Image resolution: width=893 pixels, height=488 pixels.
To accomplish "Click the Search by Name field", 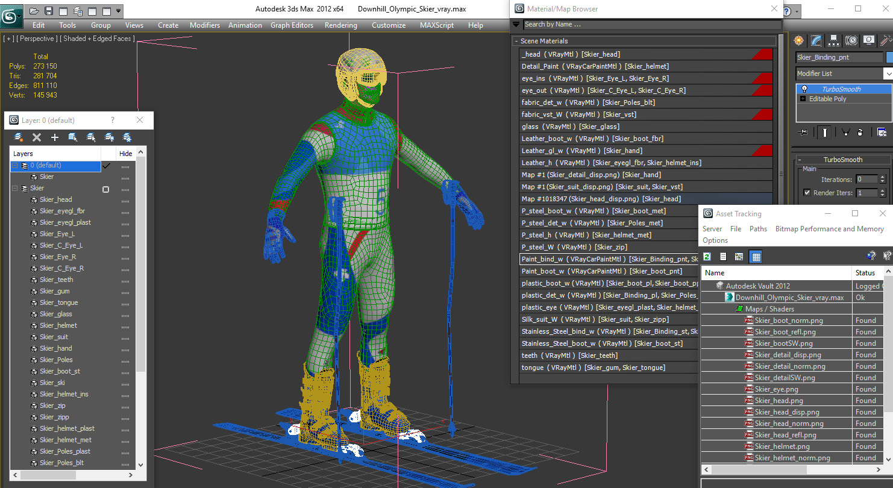I will click(x=652, y=25).
